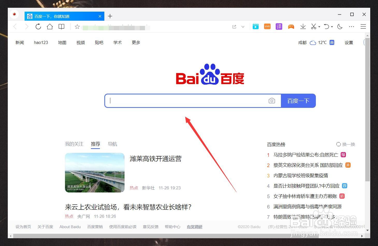The height and width of the screenshot is (246, 378).
Task: Switch to 我的关注 feed tab
Action: (x=74, y=144)
